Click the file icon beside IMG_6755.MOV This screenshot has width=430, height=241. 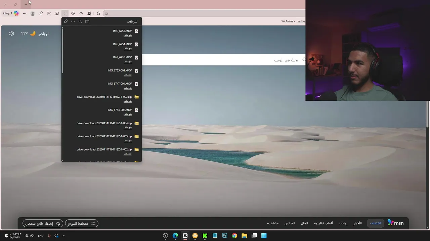136,31
